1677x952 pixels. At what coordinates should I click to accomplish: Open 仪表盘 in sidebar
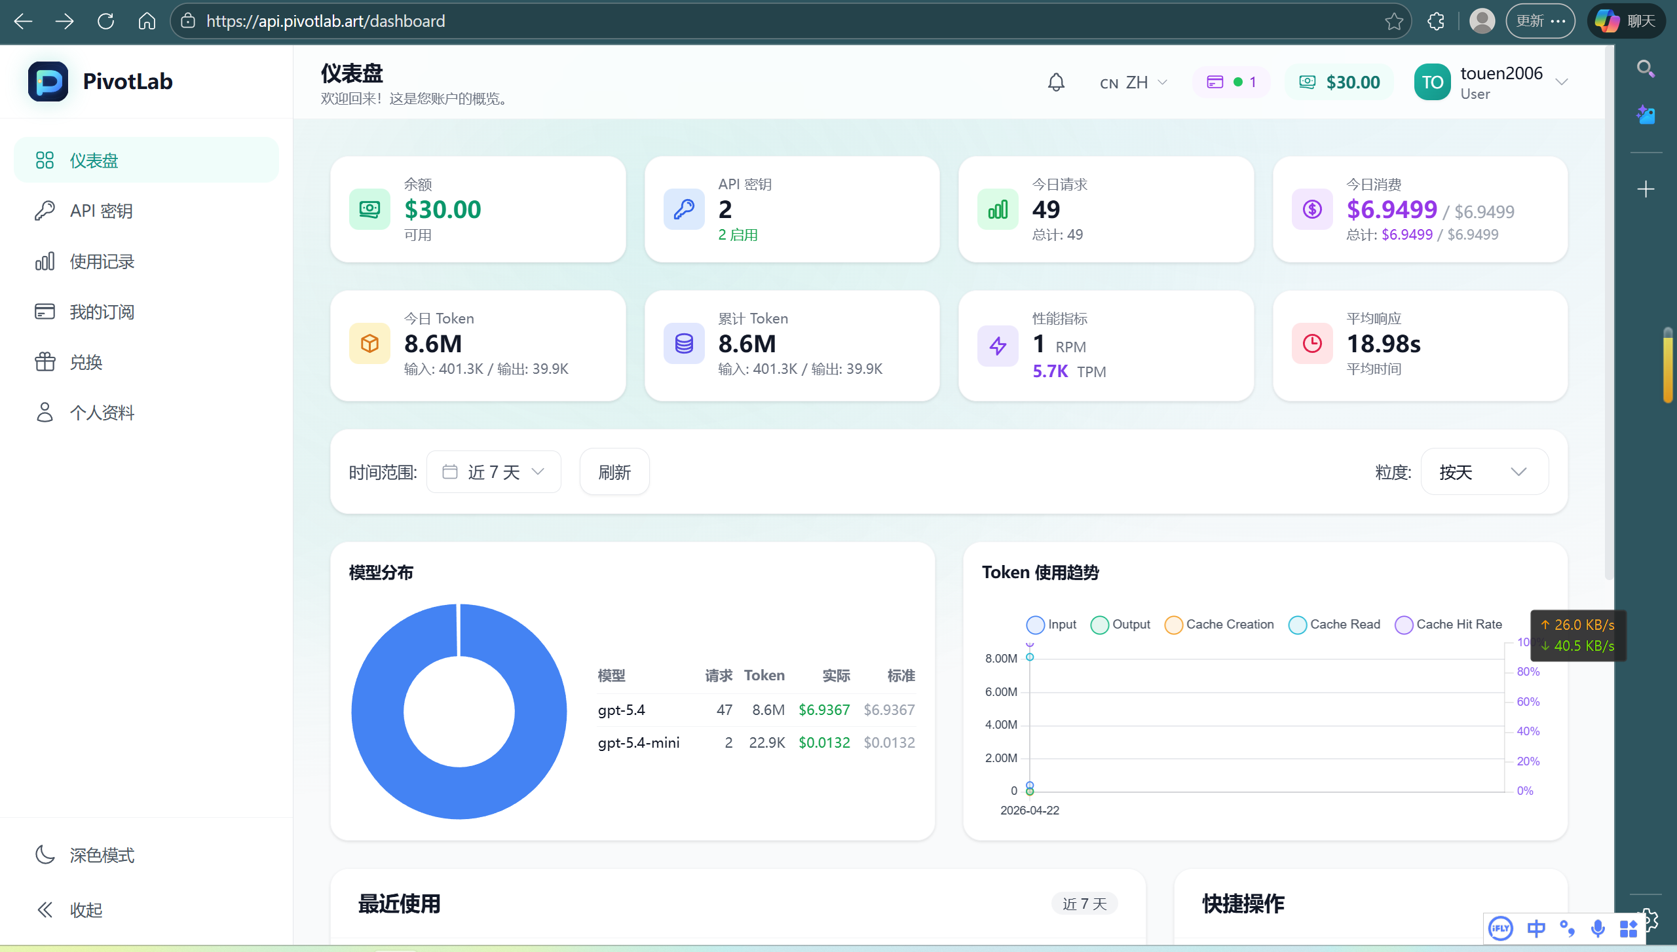pos(147,160)
